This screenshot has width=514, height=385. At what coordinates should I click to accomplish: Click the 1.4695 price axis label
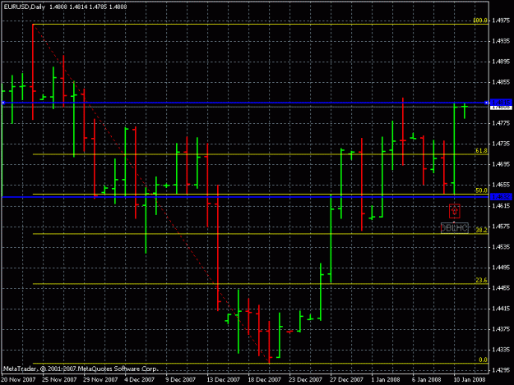(501, 164)
